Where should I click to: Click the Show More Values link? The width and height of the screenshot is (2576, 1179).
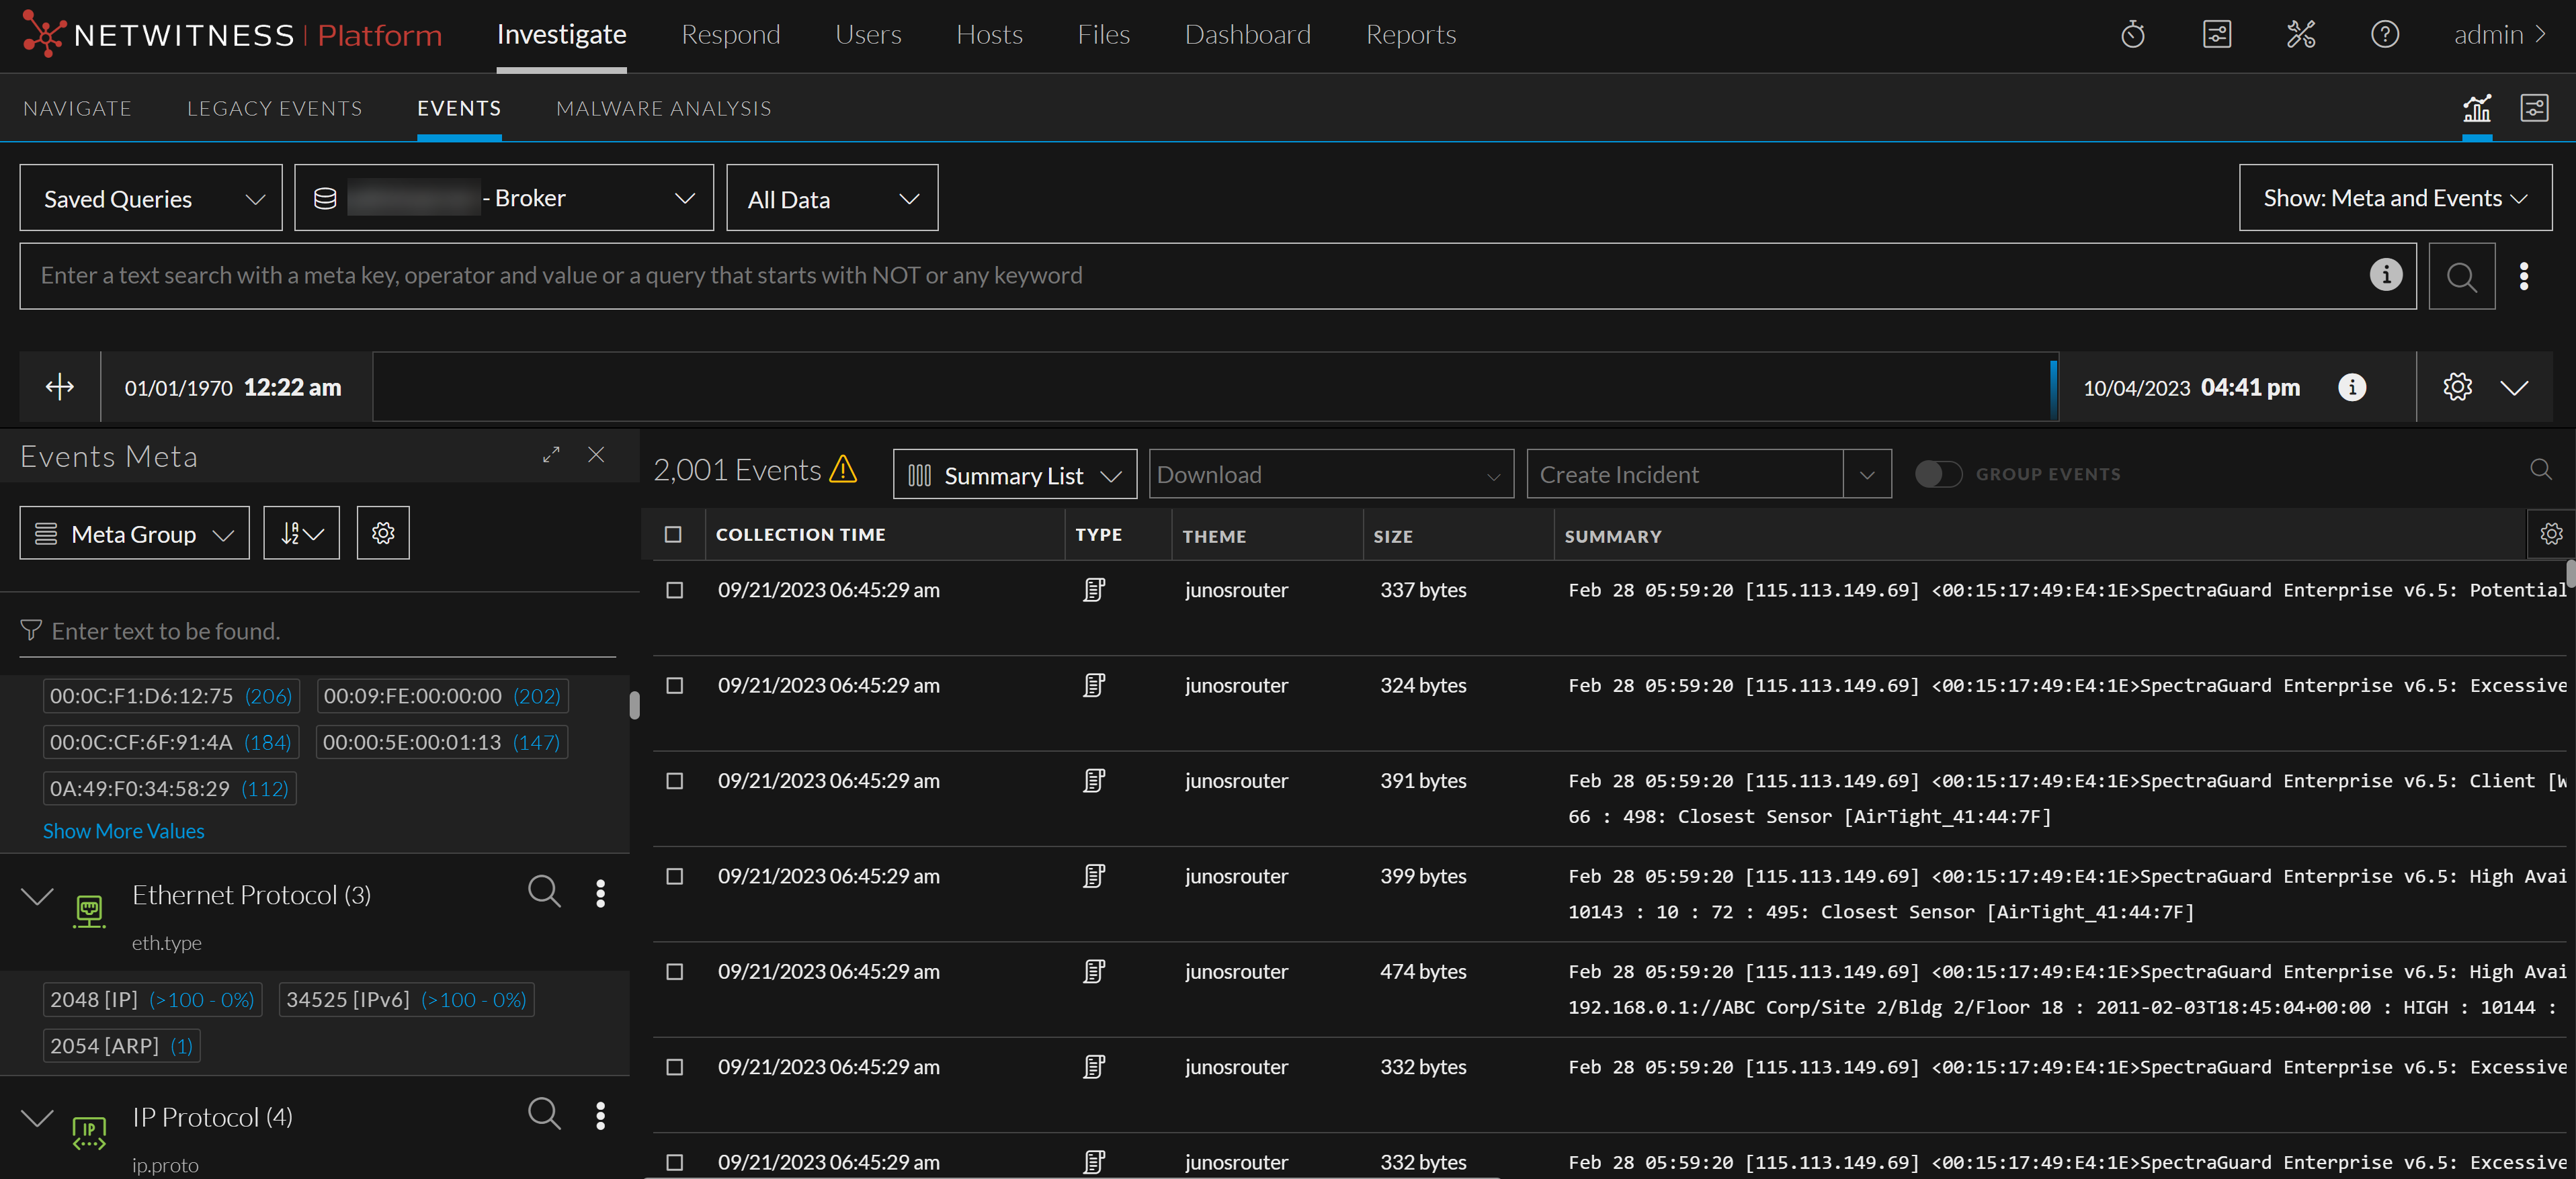124,831
